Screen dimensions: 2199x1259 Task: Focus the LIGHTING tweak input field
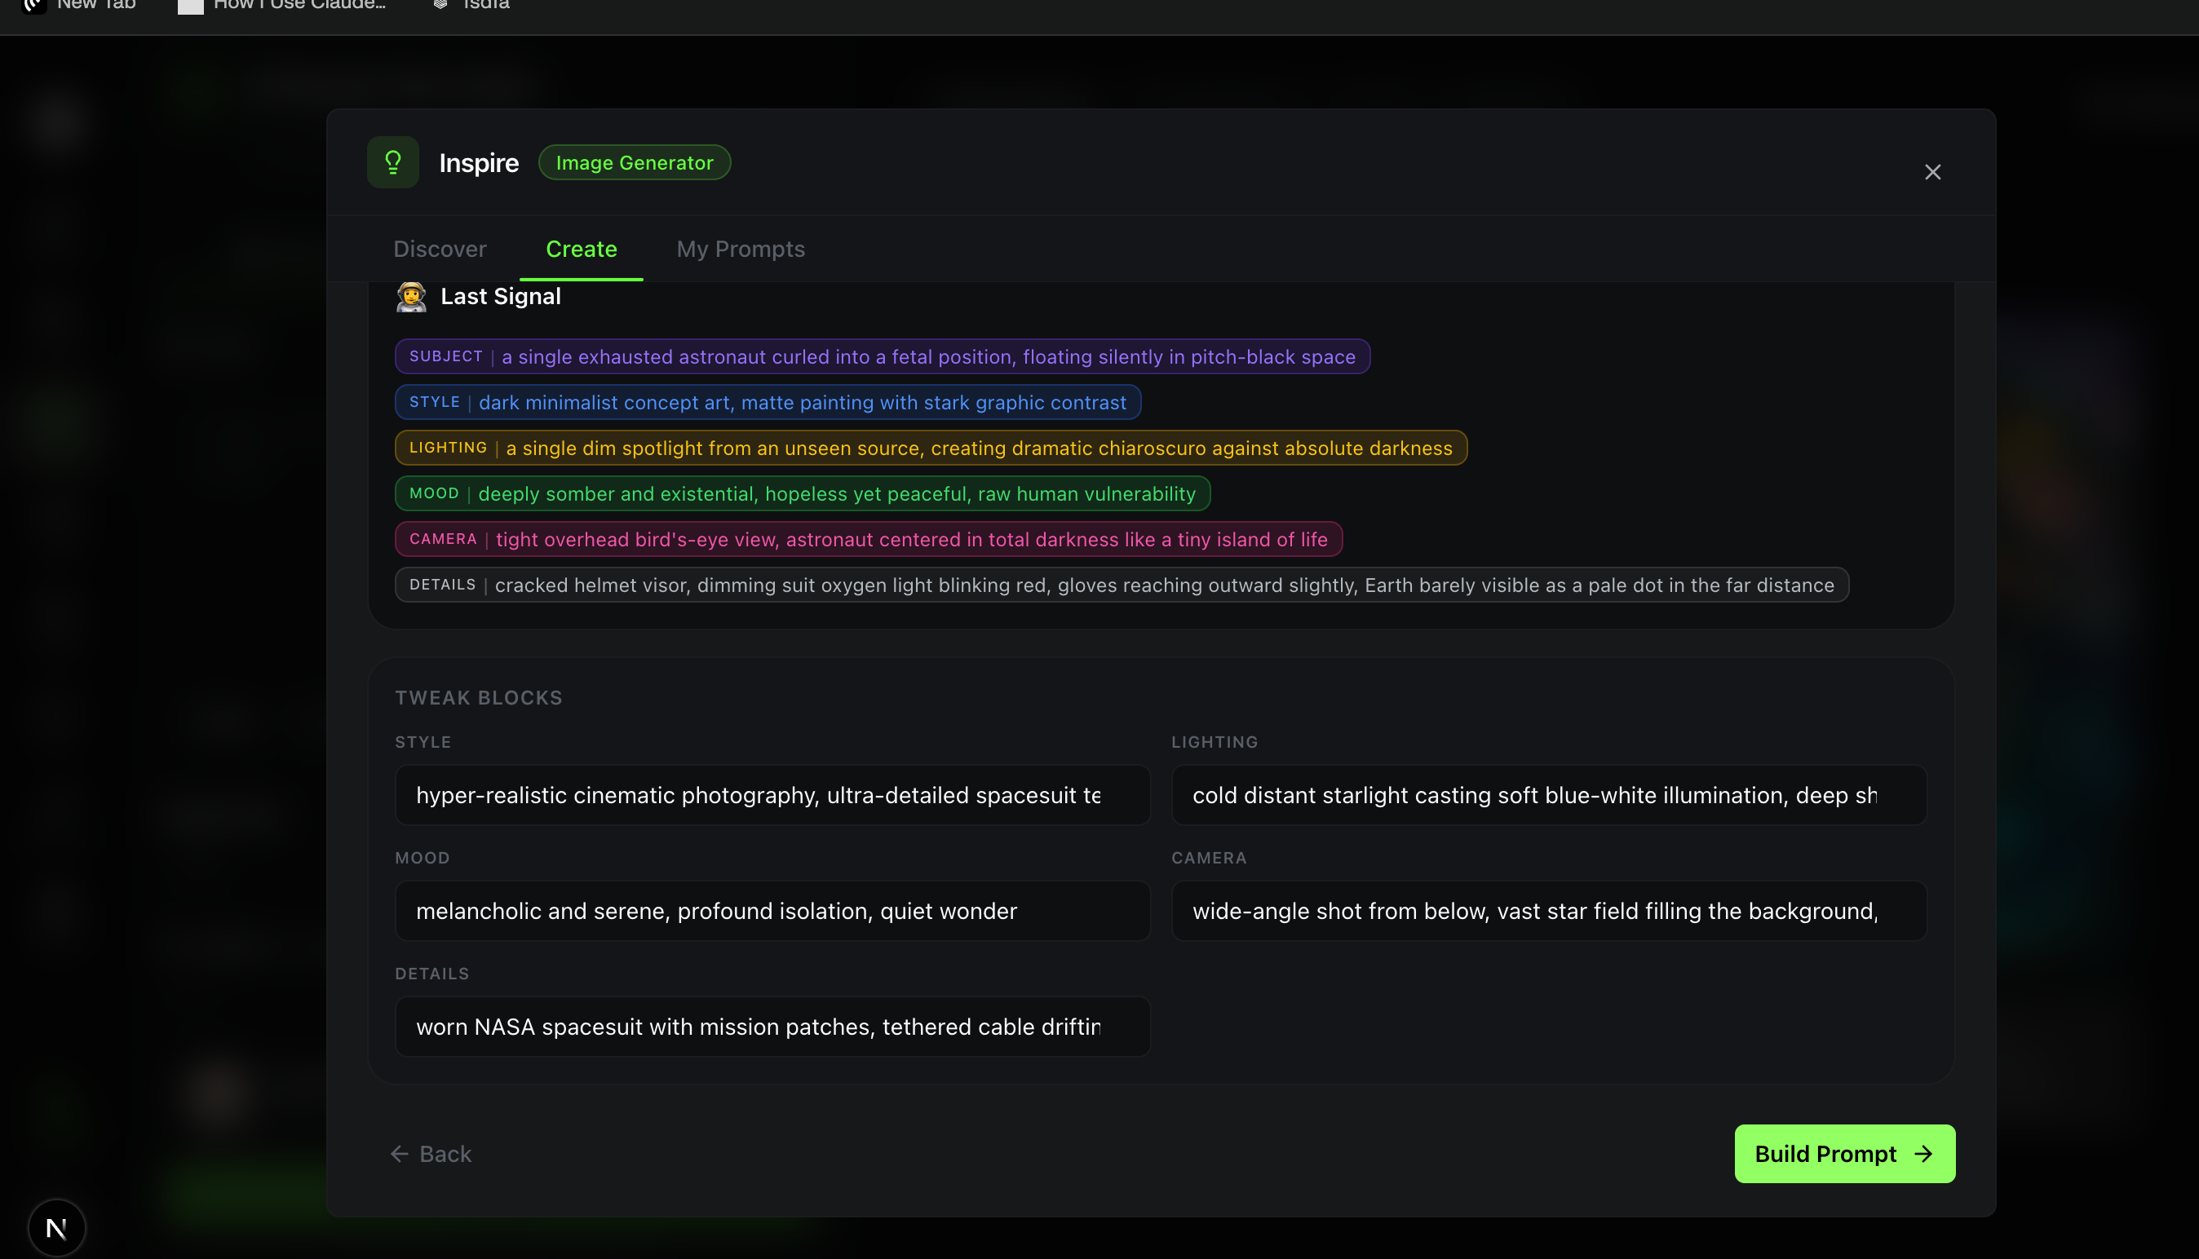(1548, 795)
